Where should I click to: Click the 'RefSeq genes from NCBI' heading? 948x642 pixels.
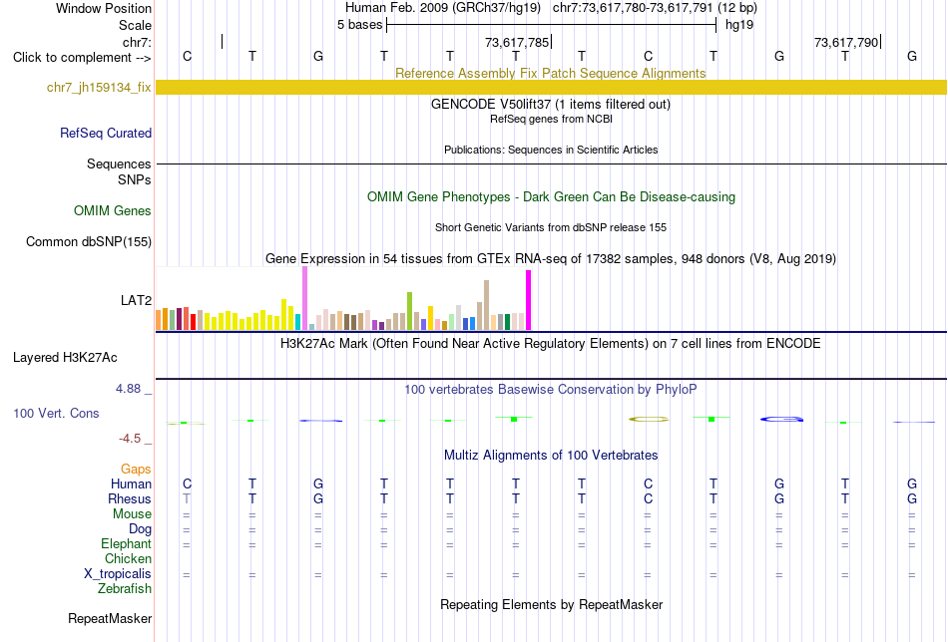(x=552, y=119)
